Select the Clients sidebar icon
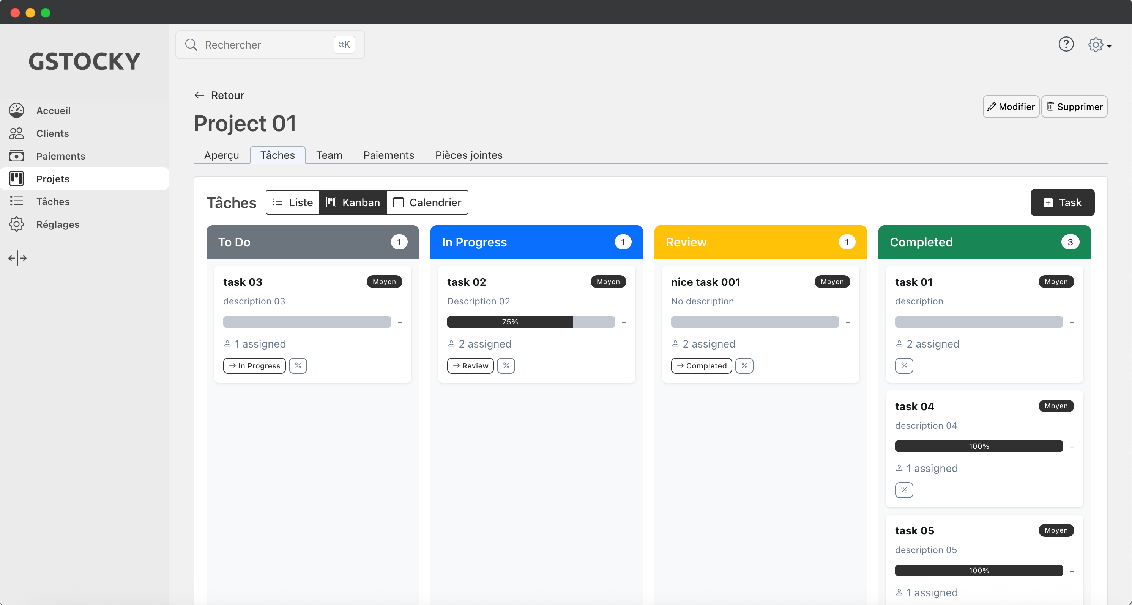The width and height of the screenshot is (1132, 605). (16, 133)
